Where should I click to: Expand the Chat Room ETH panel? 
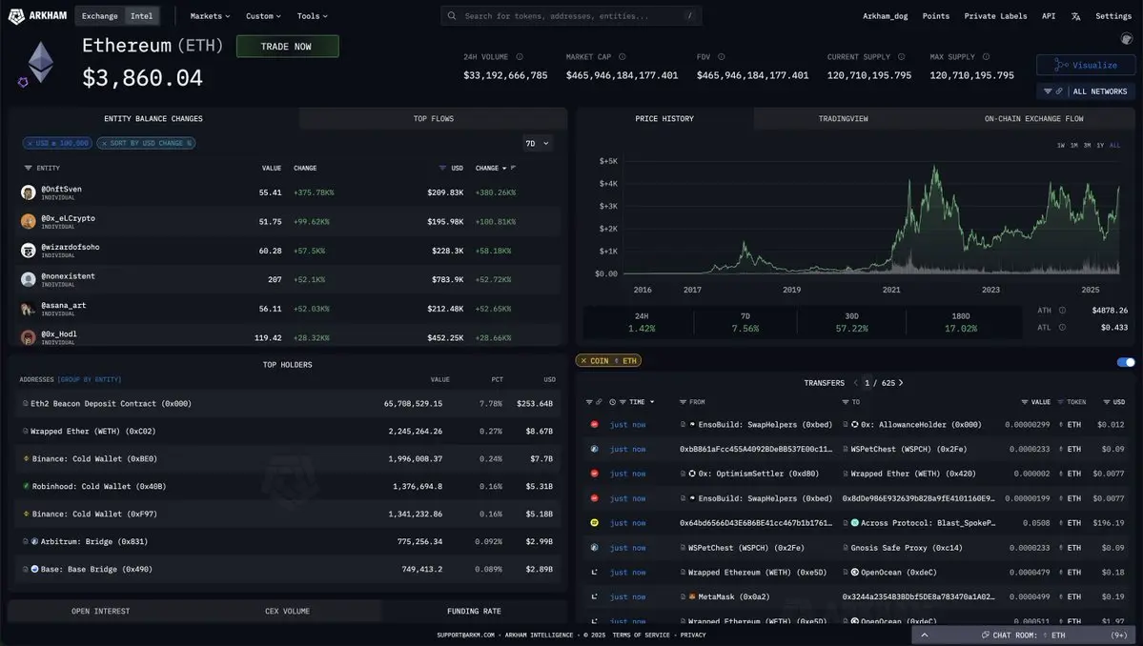(1026, 636)
